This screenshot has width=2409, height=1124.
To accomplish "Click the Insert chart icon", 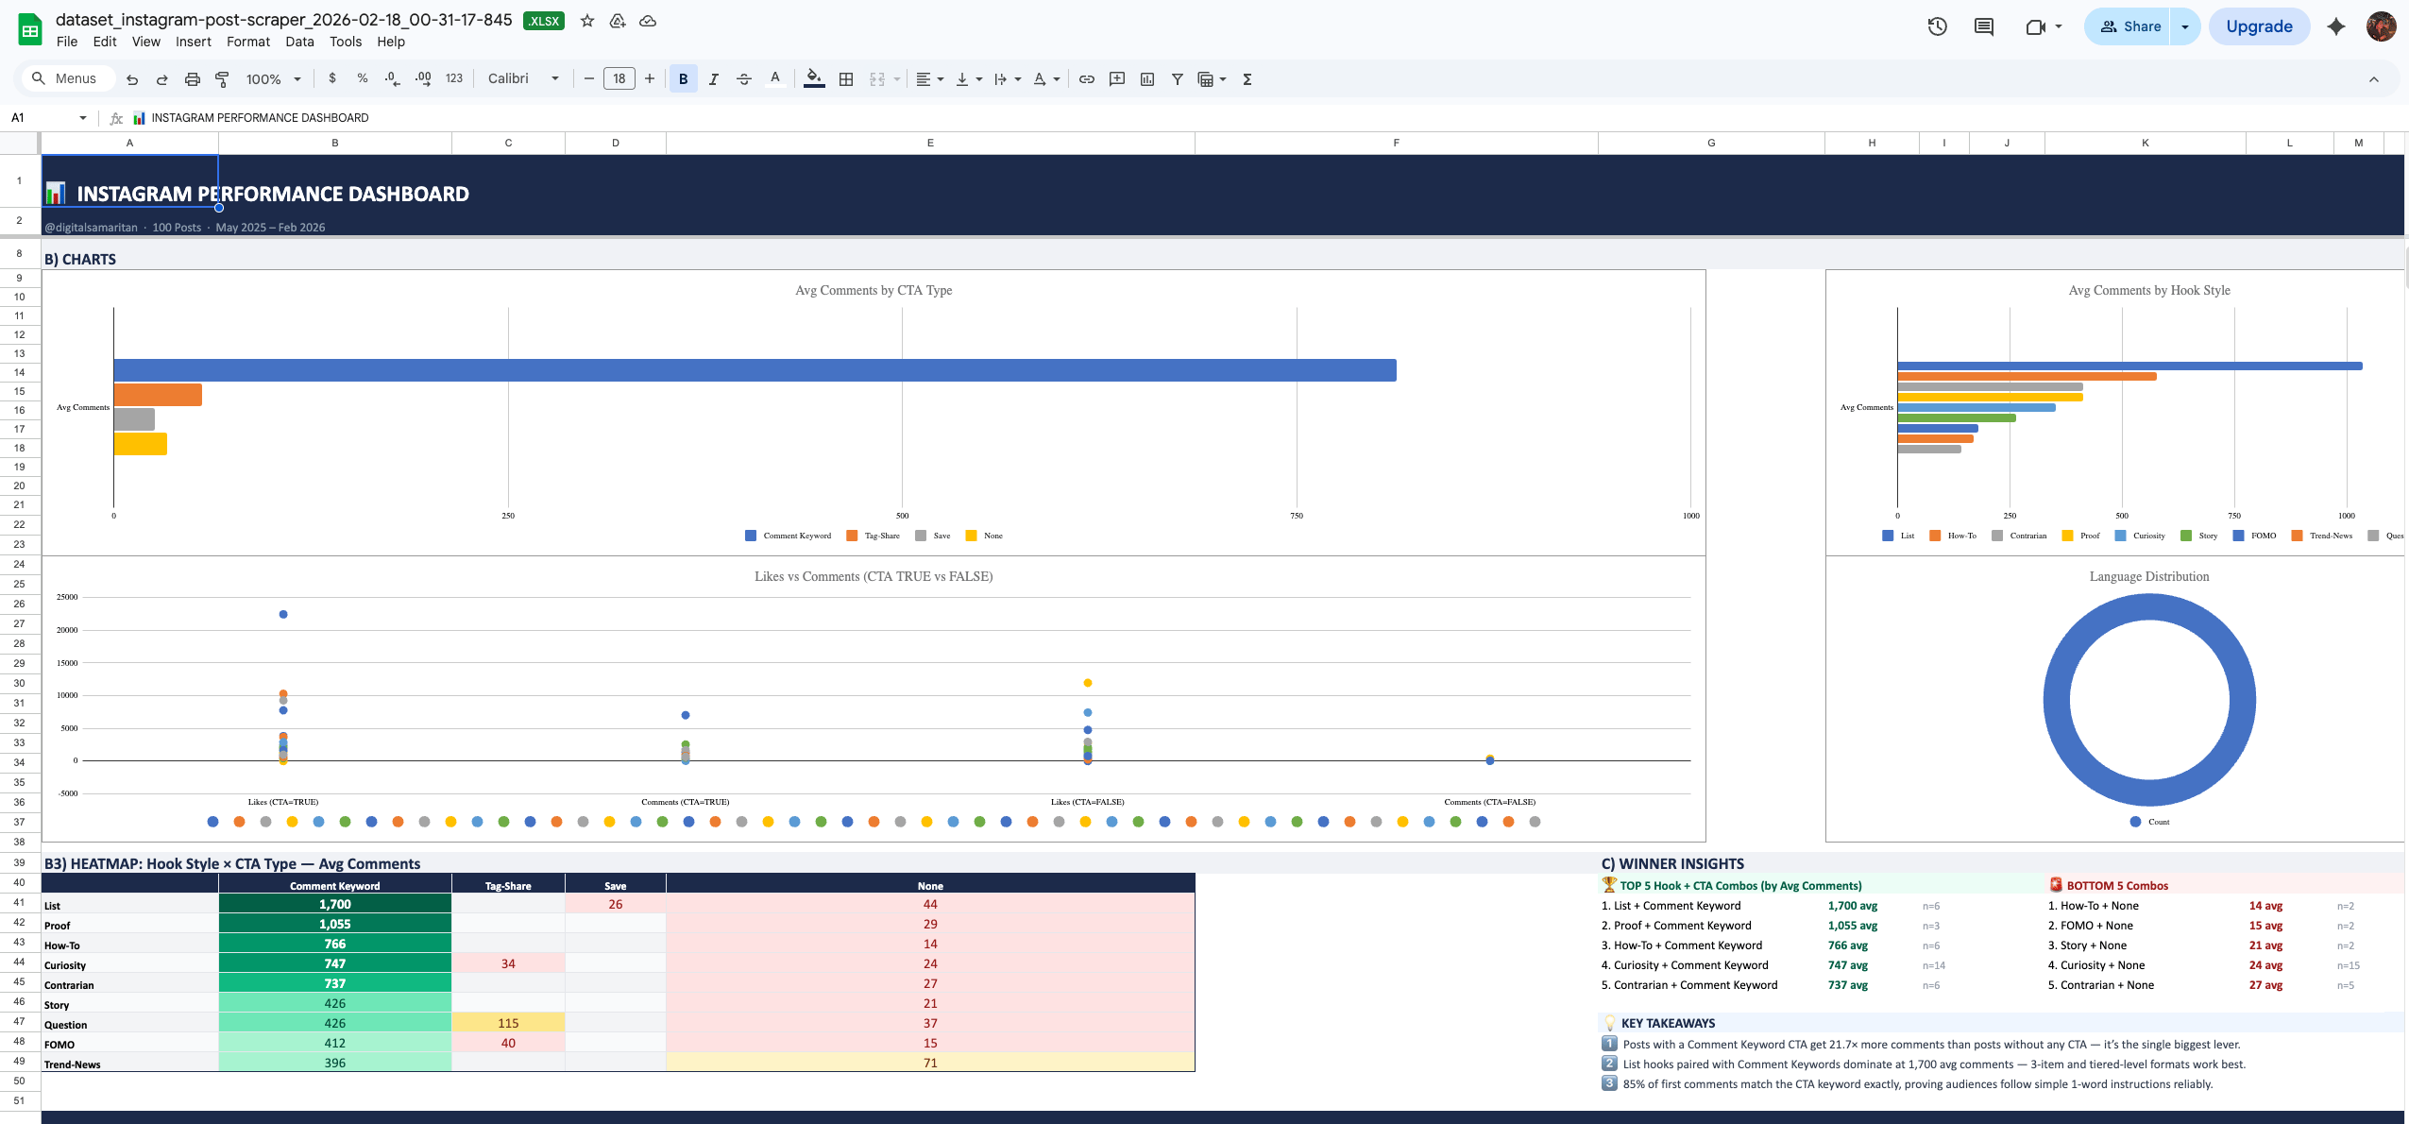I will coord(1147,79).
